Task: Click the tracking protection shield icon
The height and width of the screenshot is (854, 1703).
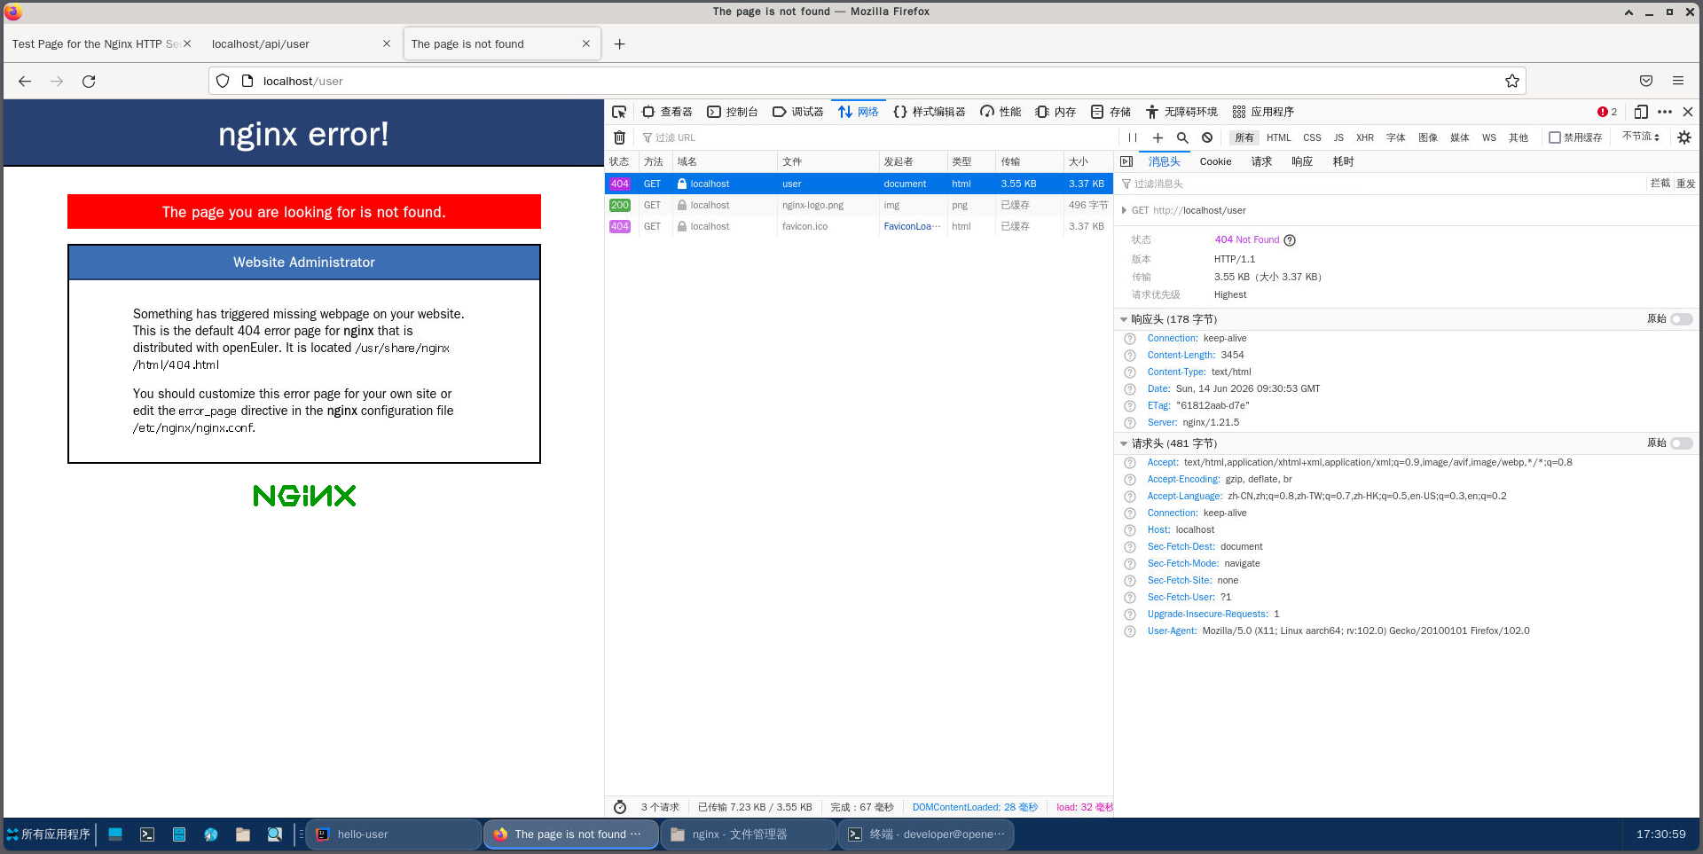Action: pos(223,81)
